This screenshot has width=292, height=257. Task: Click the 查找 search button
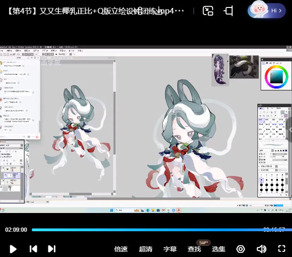194,249
